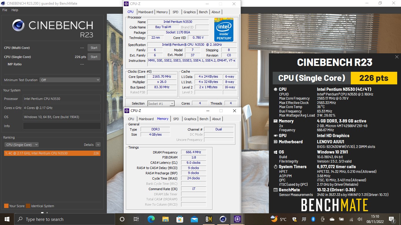Check battery status tray icon

click(341, 219)
